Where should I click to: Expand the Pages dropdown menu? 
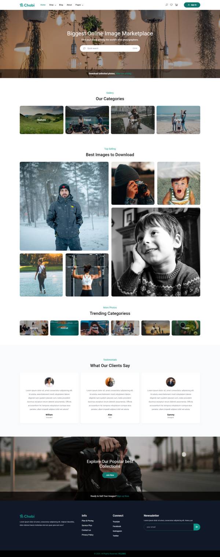(x=79, y=5)
